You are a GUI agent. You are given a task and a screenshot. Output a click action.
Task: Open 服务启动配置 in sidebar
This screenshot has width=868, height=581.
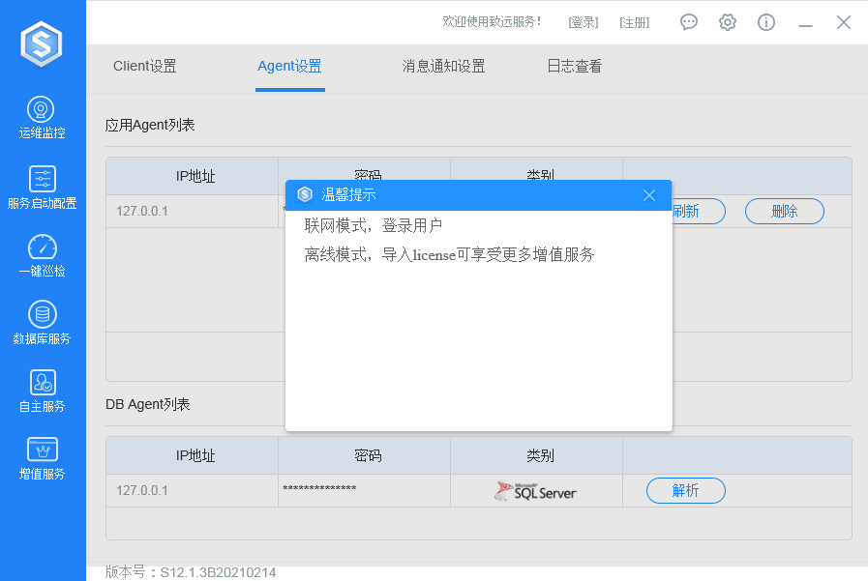coord(42,188)
